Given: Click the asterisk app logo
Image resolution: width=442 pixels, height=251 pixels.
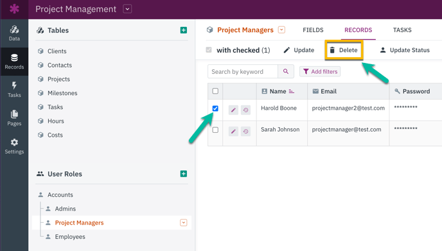Looking at the screenshot, I should click(x=14, y=9).
